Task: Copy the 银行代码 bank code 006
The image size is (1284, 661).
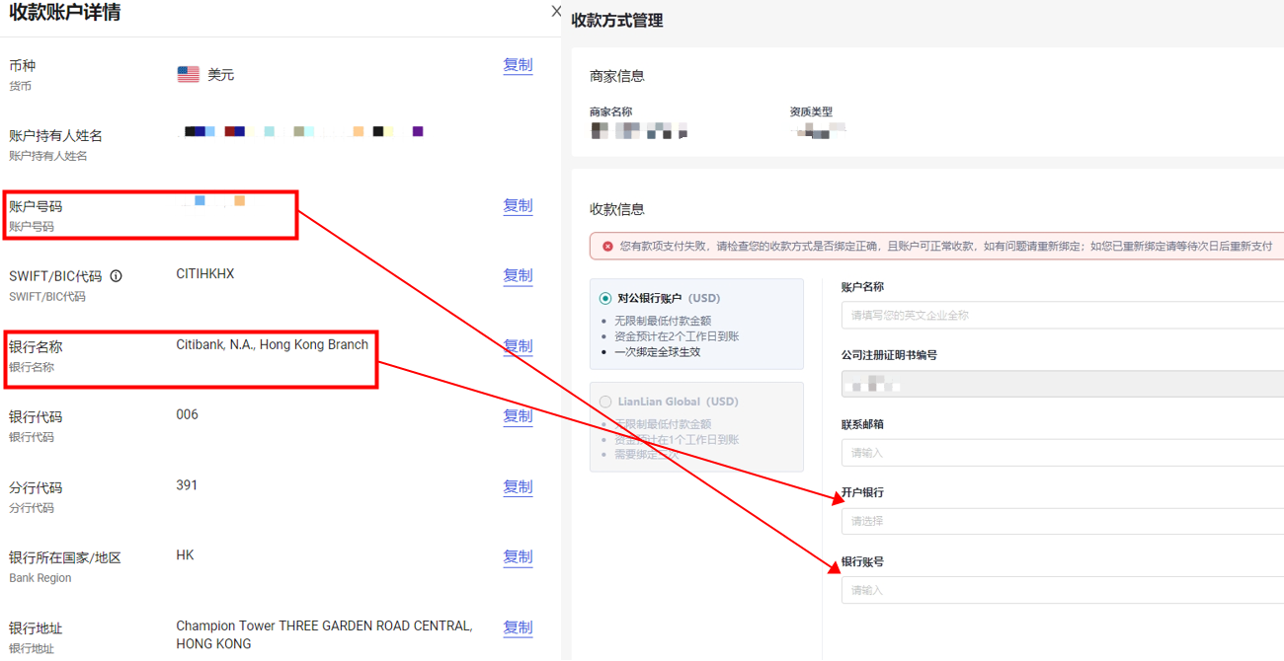Action: coord(518,415)
